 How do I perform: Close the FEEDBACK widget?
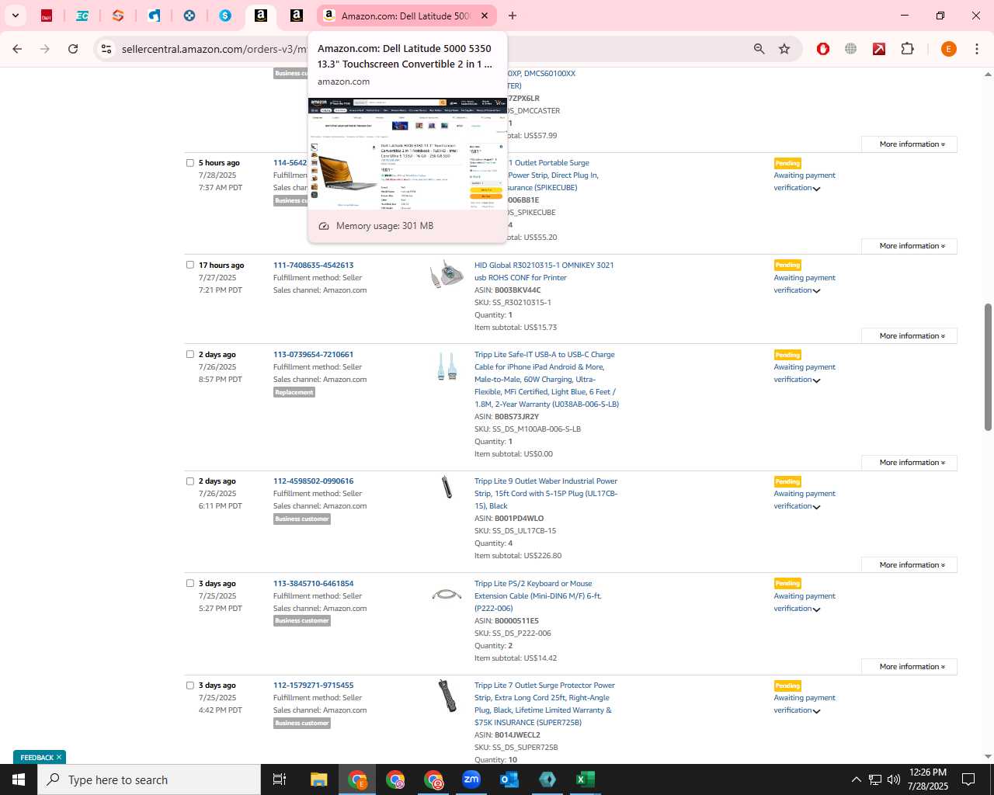point(59,757)
